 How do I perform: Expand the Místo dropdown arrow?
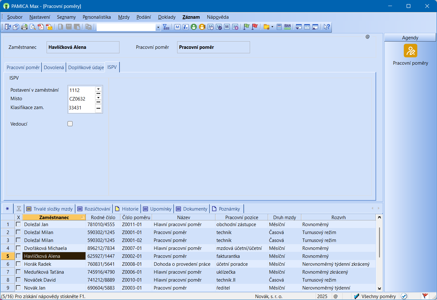click(98, 98)
